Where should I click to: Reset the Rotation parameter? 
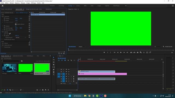pyautogui.click(x=29, y=26)
